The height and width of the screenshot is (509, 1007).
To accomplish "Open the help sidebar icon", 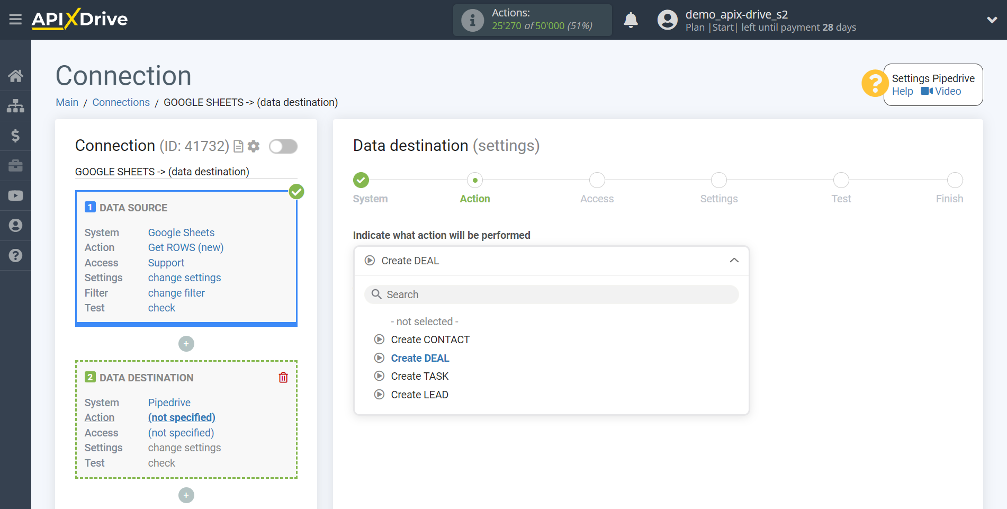I will pyautogui.click(x=15, y=255).
